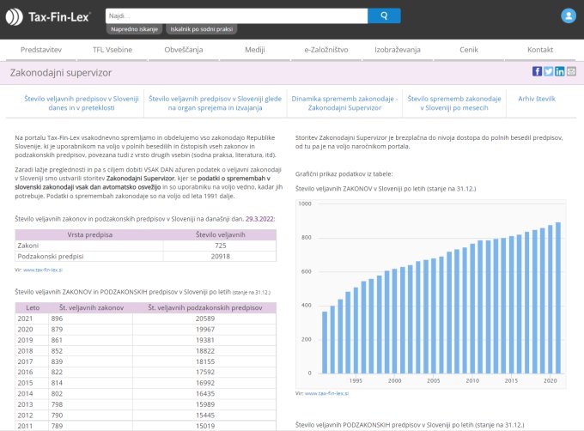Click the year 2014 cell
This screenshot has width=584, height=431.
(x=25, y=394)
